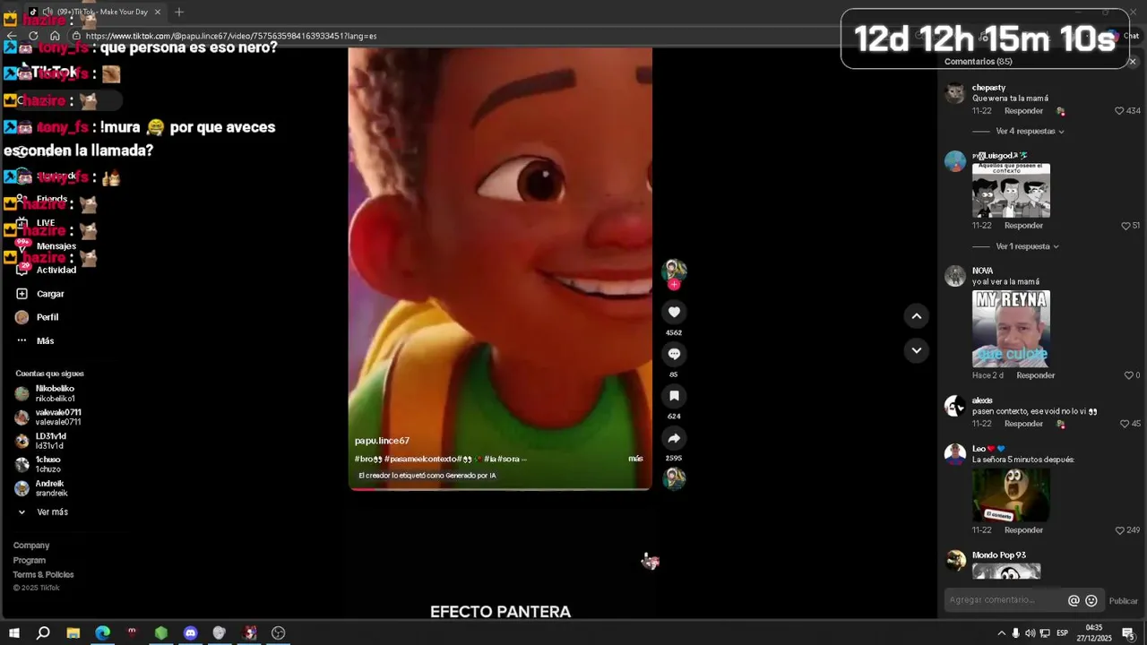The height and width of the screenshot is (645, 1147).
Task: Like the video with the heart icon
Action: (674, 312)
